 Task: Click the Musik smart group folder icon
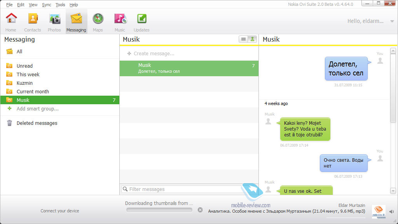[9, 100]
